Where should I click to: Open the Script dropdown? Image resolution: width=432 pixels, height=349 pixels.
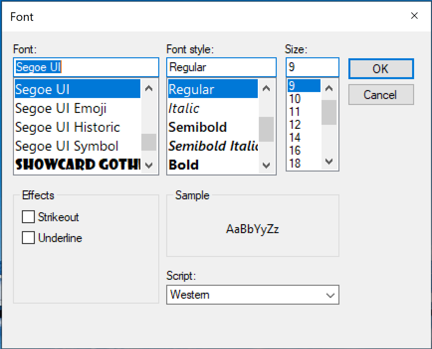click(x=329, y=295)
